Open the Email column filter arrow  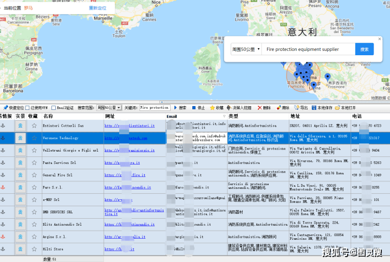tap(224, 116)
